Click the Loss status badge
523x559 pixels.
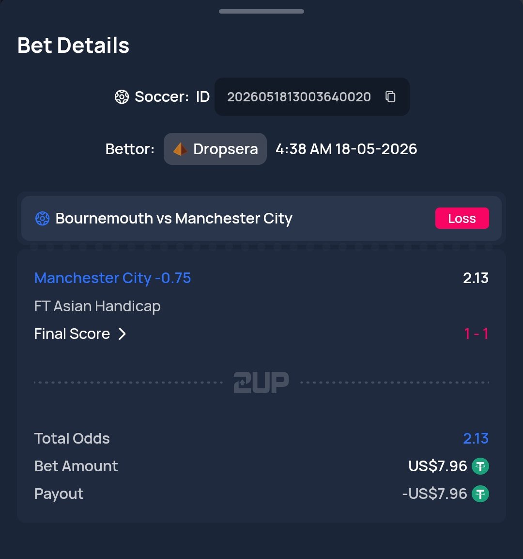(x=462, y=218)
